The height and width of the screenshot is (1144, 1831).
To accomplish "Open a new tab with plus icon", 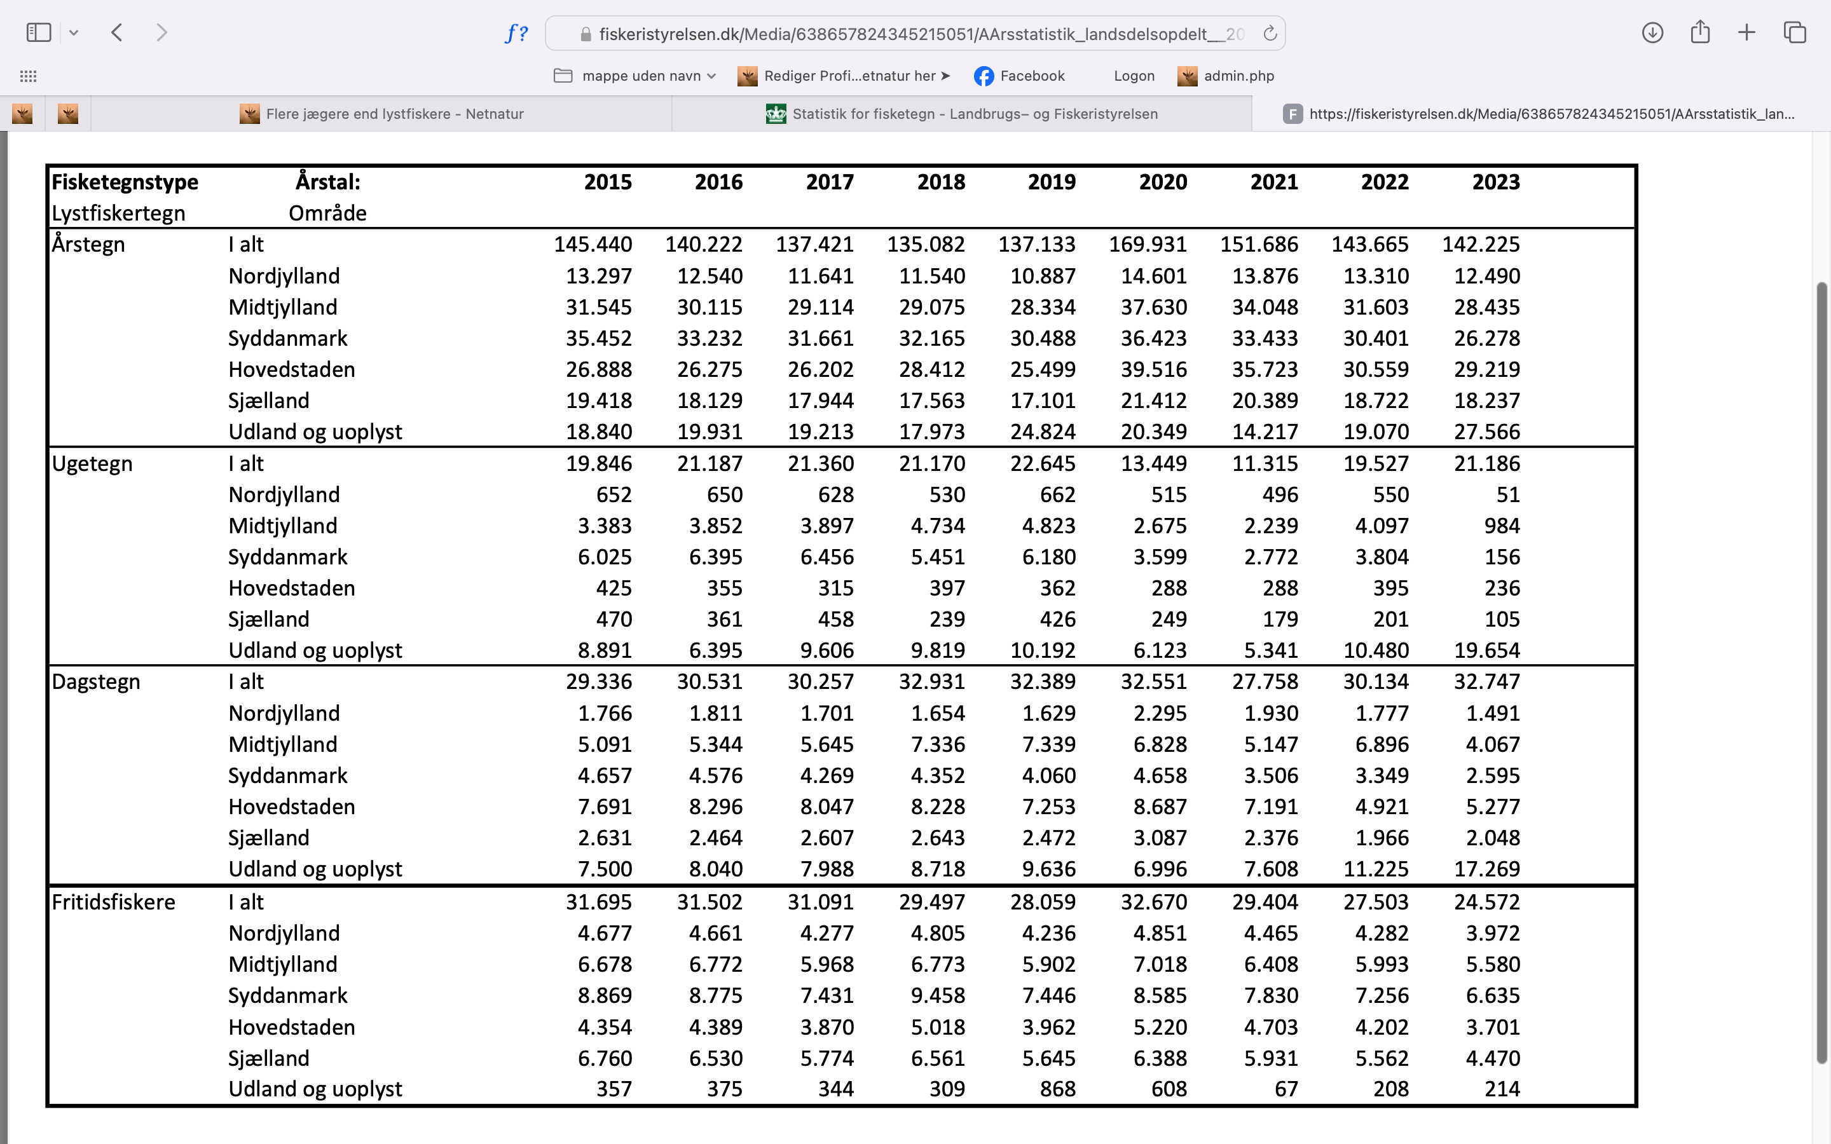I will [1747, 32].
